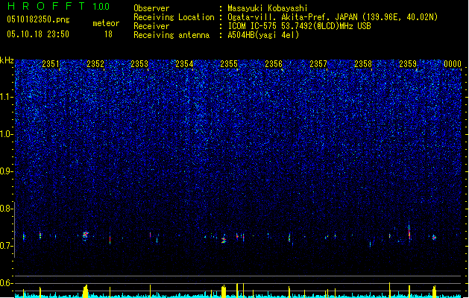
Task: Click the 2356 time marker
Action: tap(274, 64)
